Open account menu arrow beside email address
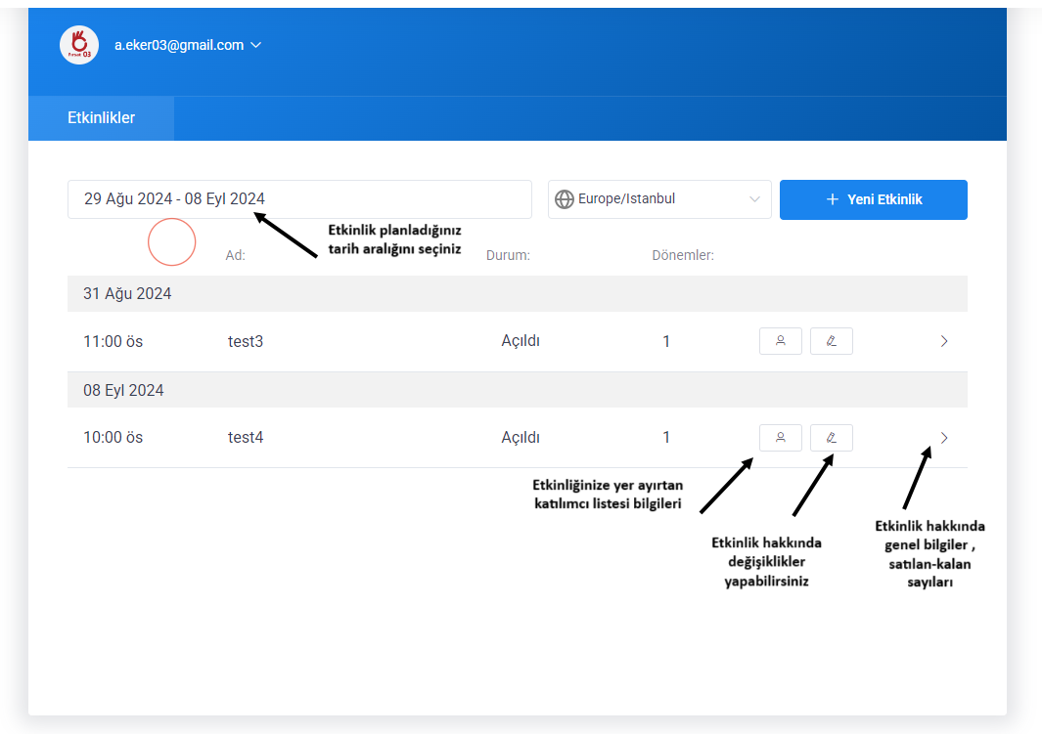1042x734 pixels. tap(256, 45)
